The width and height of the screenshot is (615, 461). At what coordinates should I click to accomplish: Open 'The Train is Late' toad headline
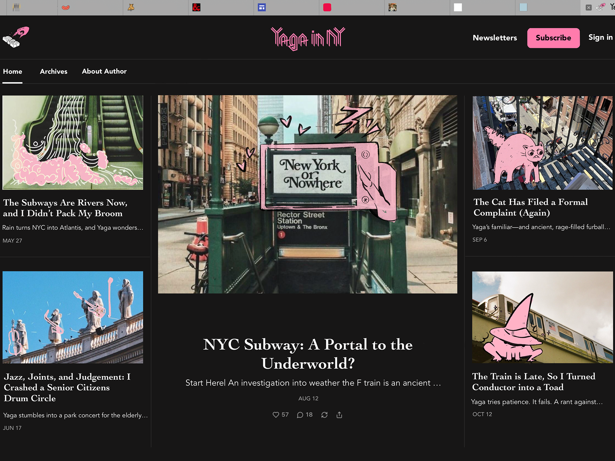pos(534,382)
